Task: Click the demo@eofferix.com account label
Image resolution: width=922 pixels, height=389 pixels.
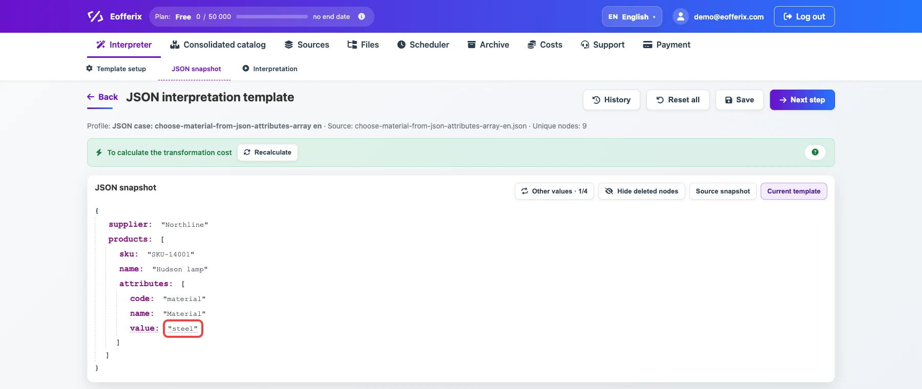Action: pos(729,16)
